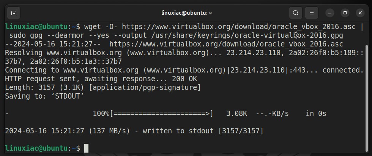Close the terminal window
The width and height of the screenshot is (372, 156).
[x=360, y=13]
